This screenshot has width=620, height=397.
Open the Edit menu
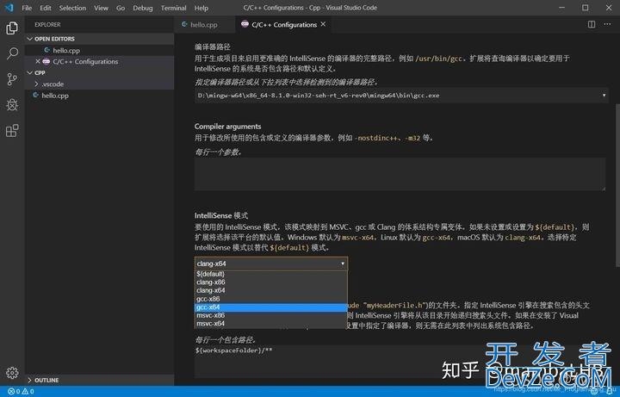(x=46, y=8)
